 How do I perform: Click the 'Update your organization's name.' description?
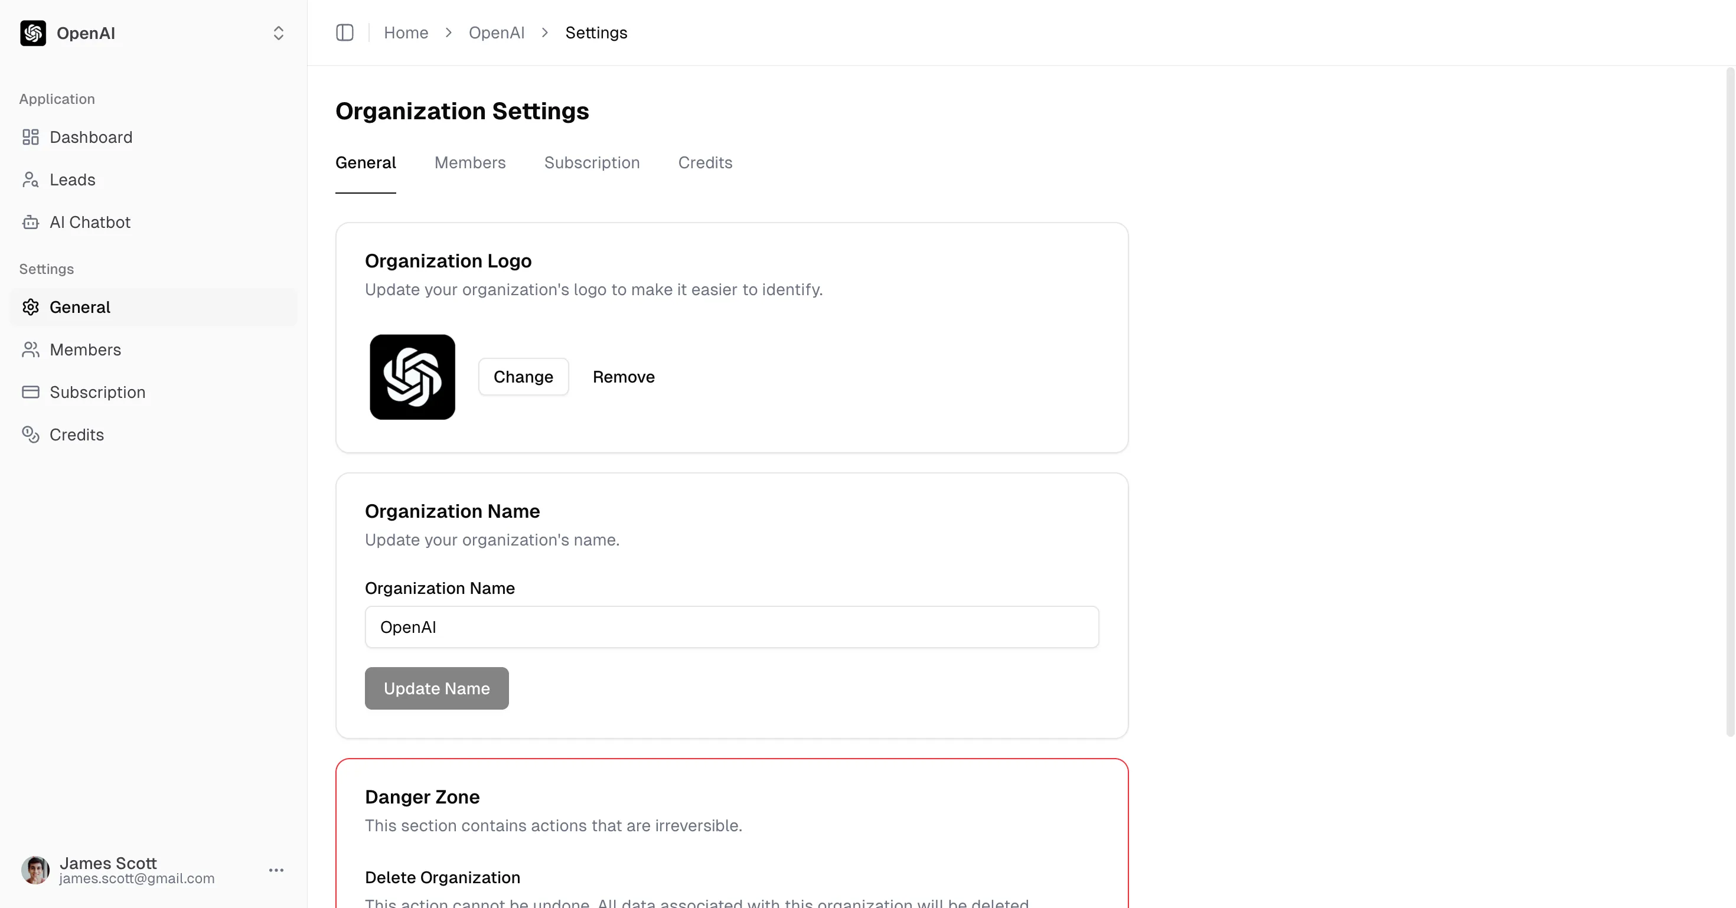(492, 540)
